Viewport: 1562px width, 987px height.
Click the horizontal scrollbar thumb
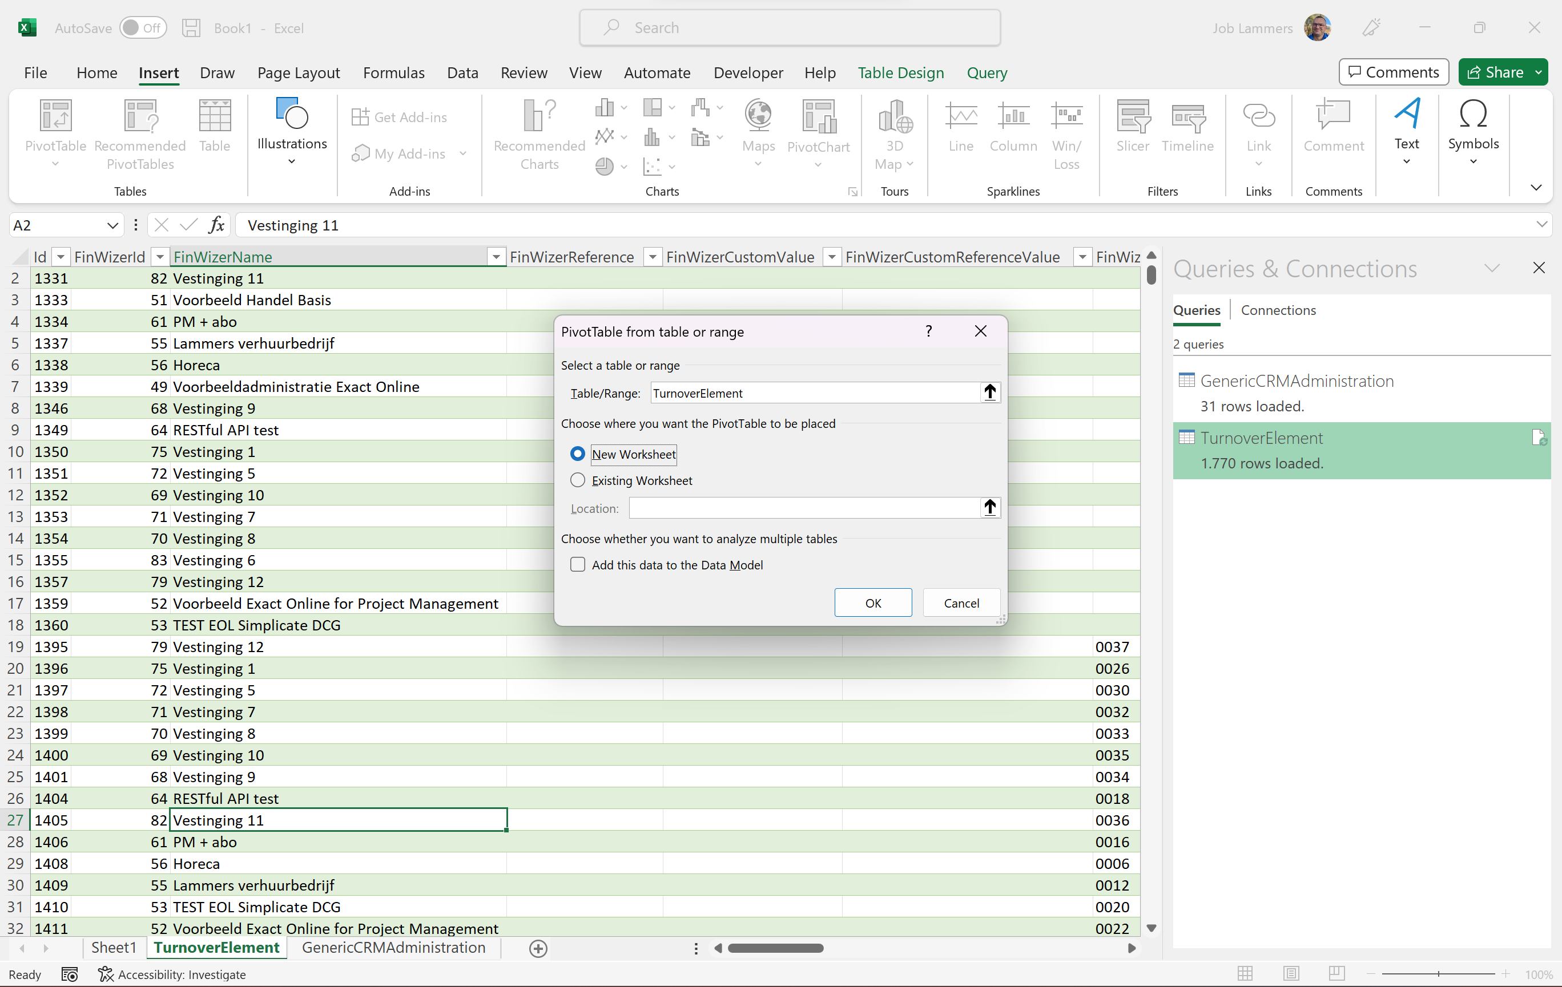[x=775, y=948]
